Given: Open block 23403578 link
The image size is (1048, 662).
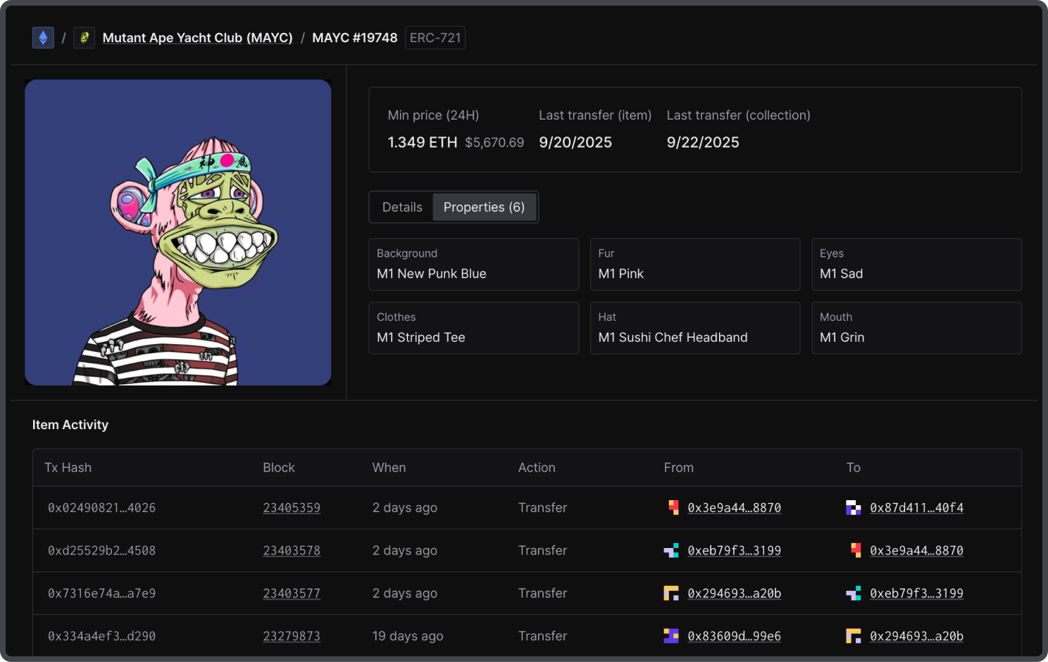Looking at the screenshot, I should pos(292,551).
